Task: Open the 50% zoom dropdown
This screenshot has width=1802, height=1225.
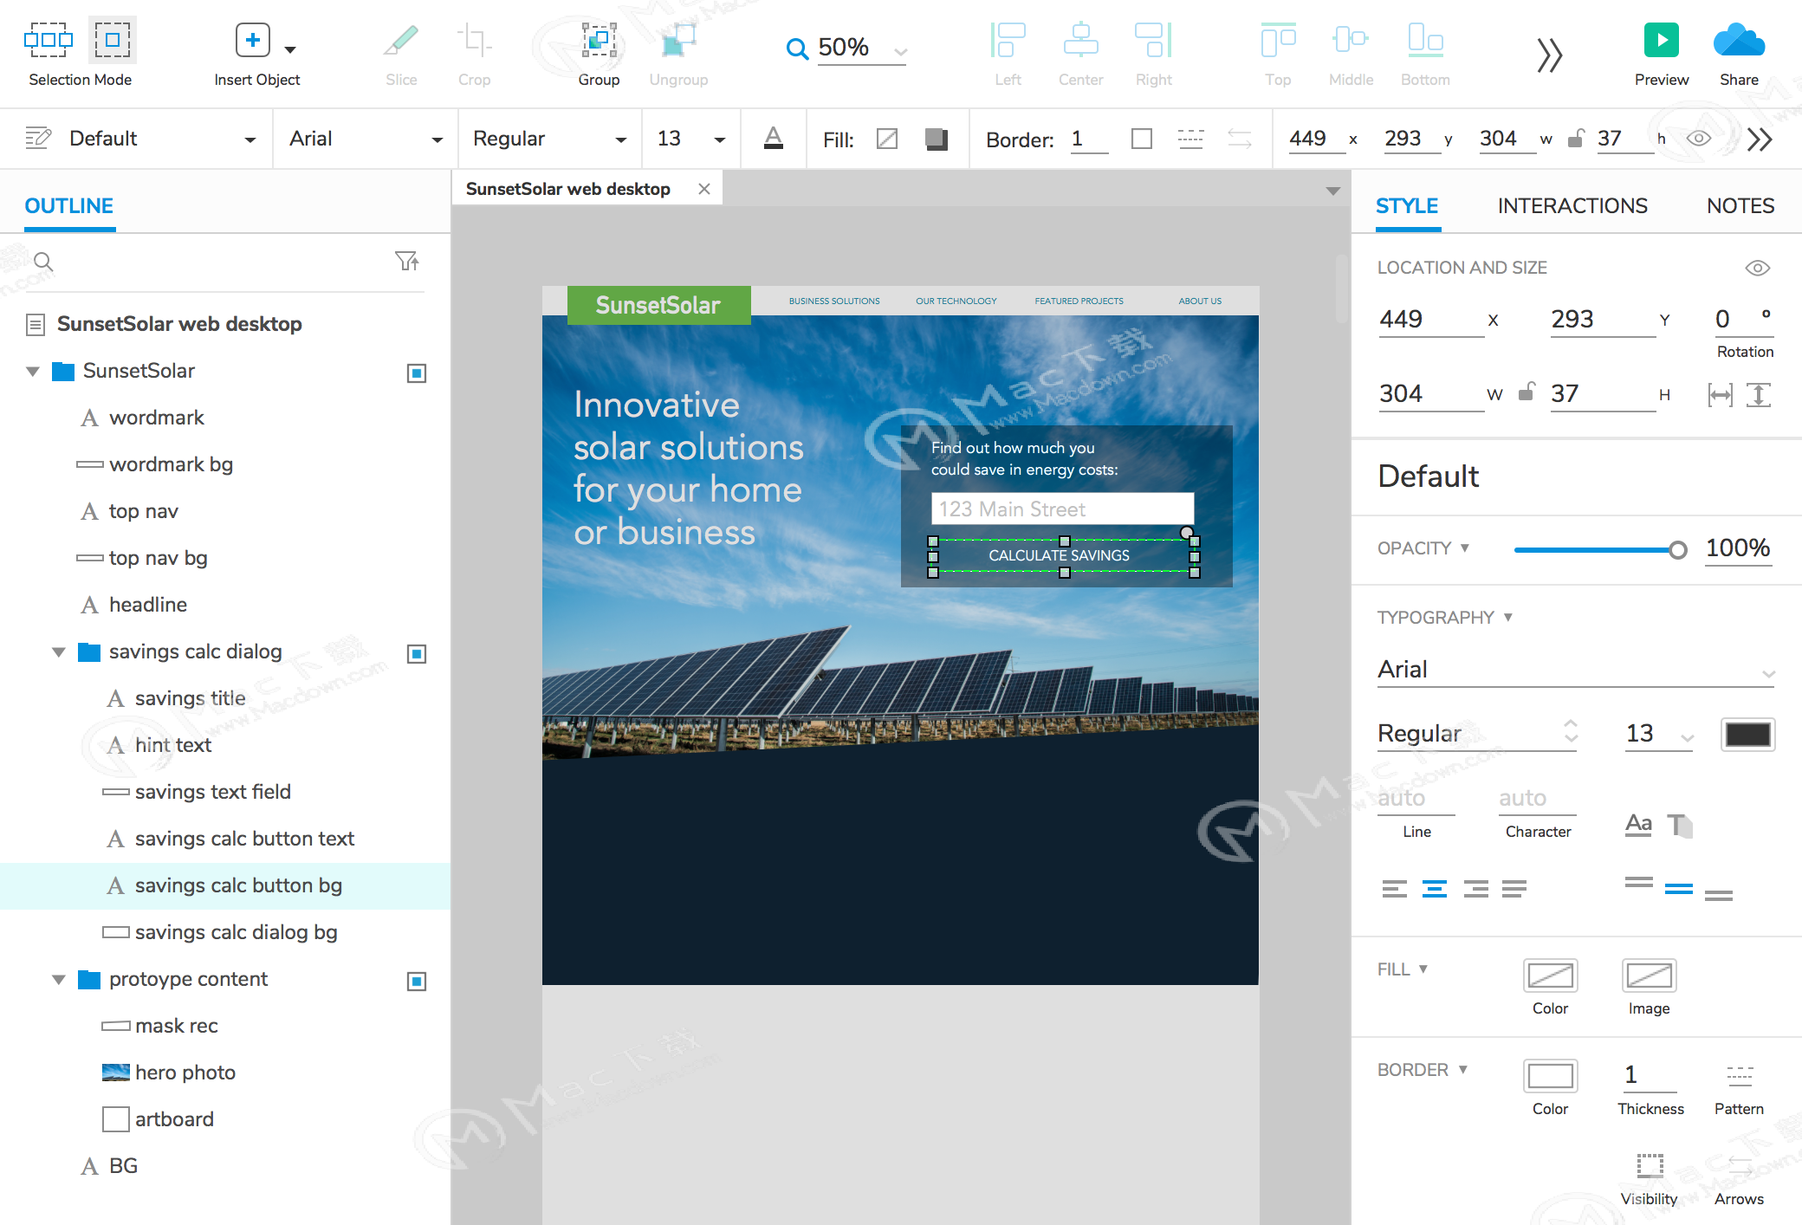Action: [900, 51]
